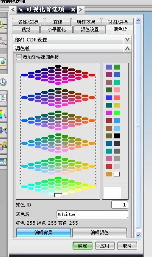Click the pin arrow icon beside 可视化首选项

pyautogui.click(x=20, y=10)
